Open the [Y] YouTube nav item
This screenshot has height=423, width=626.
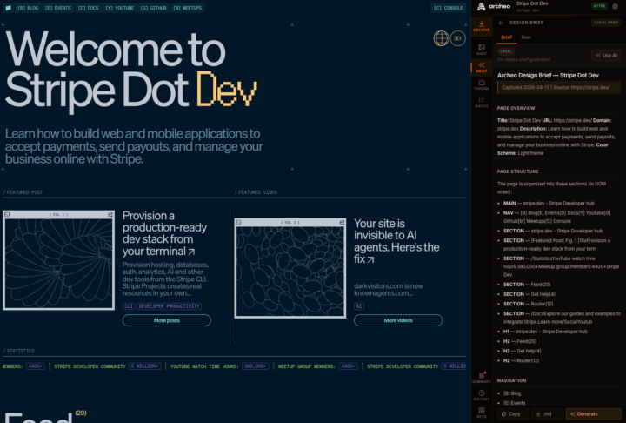click(119, 8)
